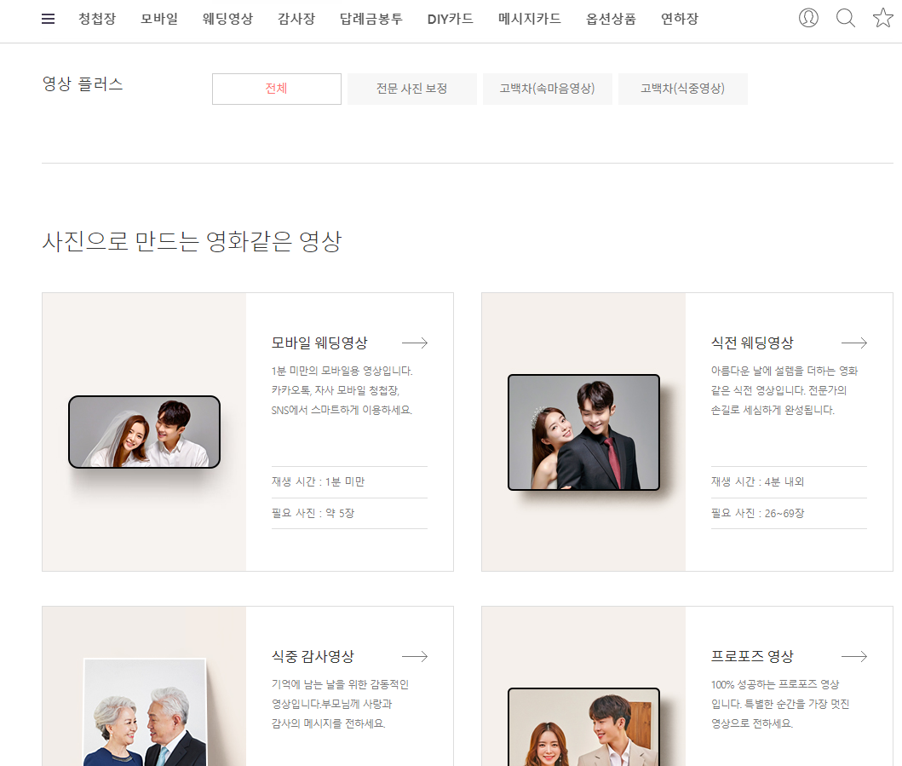Select the 고백차(식중영상) tab

tap(683, 89)
